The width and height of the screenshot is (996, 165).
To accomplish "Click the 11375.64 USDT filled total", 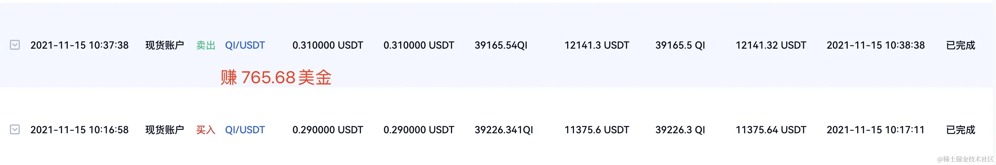I will pyautogui.click(x=771, y=130).
